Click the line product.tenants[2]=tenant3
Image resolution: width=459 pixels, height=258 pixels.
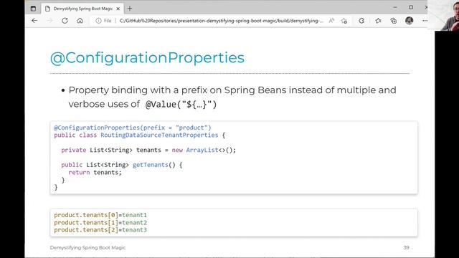[x=100, y=230]
